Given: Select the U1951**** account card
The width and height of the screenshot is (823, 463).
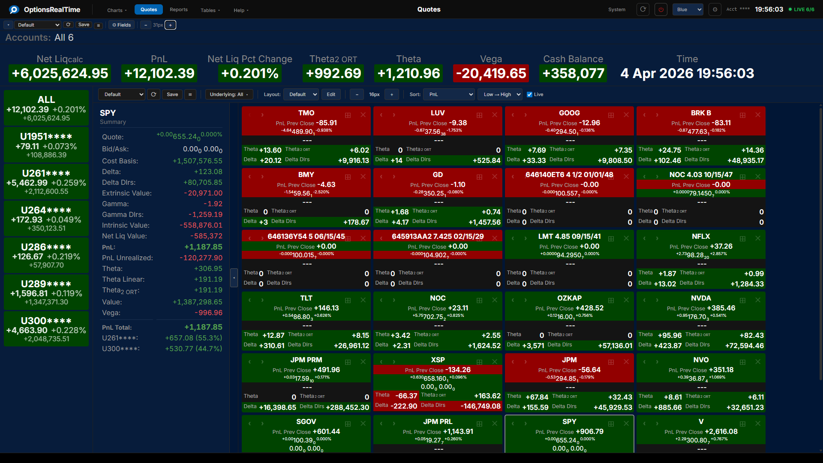Looking at the screenshot, I should pyautogui.click(x=46, y=145).
